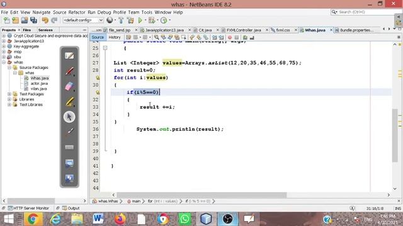Select the arrow pointer tool in palette
Viewport: 403px width, 226px height.
click(x=69, y=117)
